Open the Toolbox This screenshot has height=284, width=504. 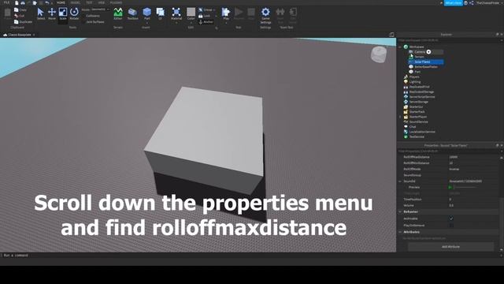point(132,13)
